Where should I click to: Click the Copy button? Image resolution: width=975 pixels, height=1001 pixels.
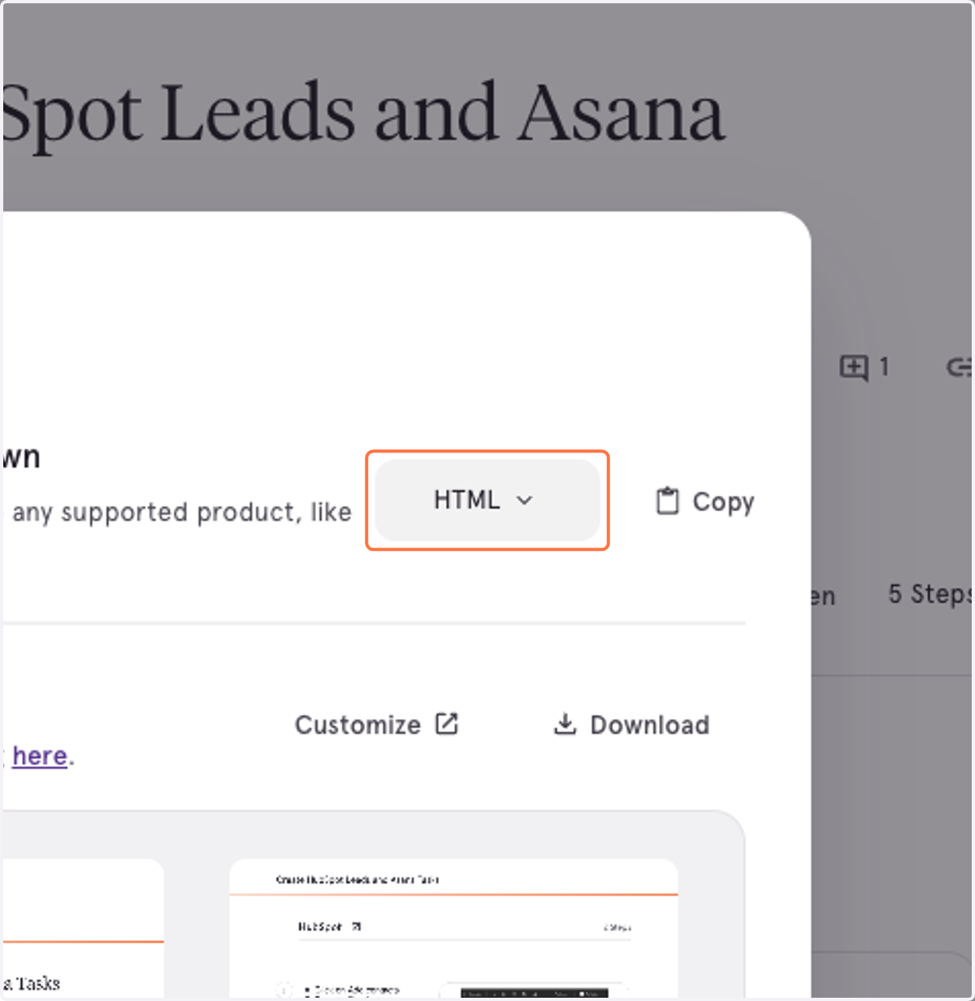point(705,501)
